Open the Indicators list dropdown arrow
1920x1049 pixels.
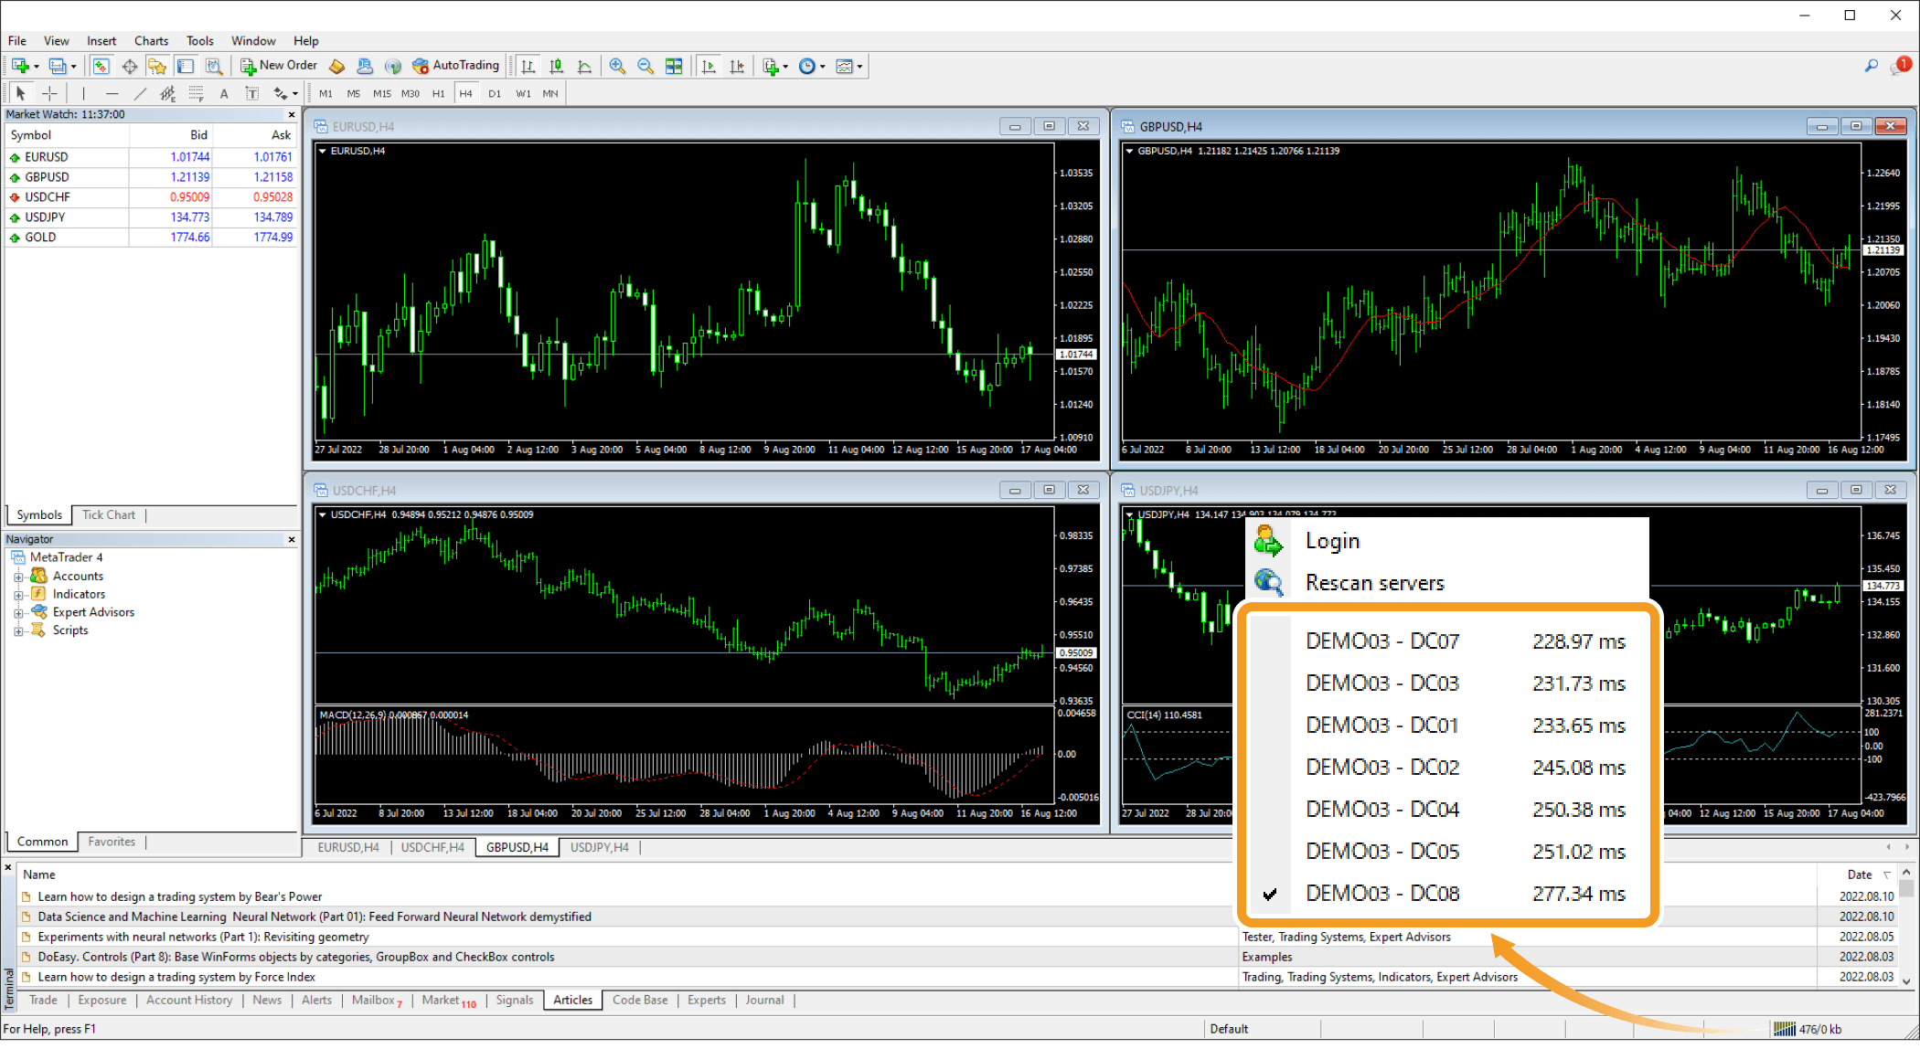click(785, 67)
